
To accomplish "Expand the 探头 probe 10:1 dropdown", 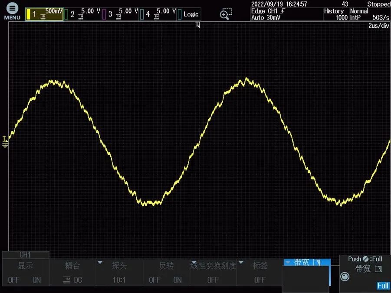I will (x=119, y=273).
